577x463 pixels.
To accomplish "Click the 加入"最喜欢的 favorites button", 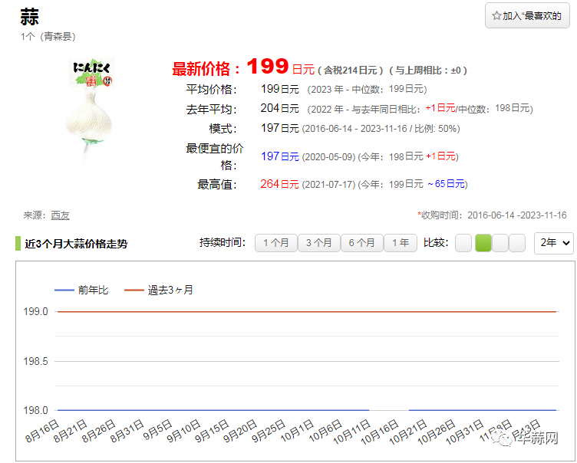I will pos(527,15).
